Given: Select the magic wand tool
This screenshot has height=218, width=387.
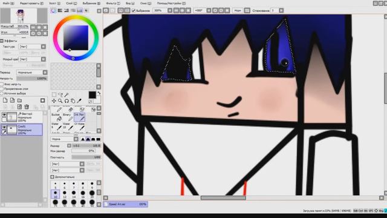Looking at the screenshot, I should click(x=67, y=95).
